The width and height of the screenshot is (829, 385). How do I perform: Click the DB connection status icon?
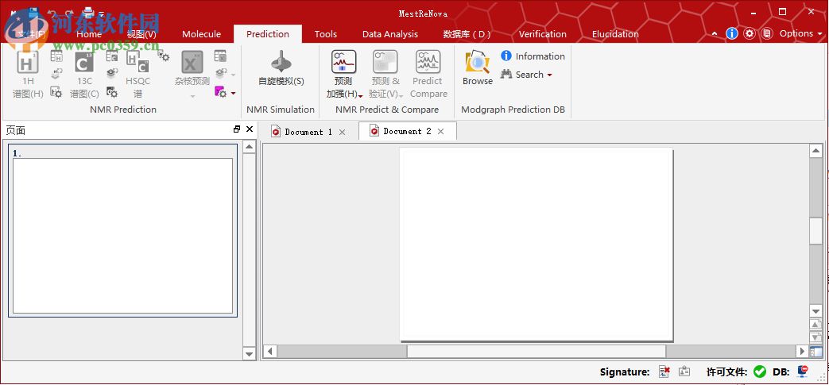tap(803, 372)
